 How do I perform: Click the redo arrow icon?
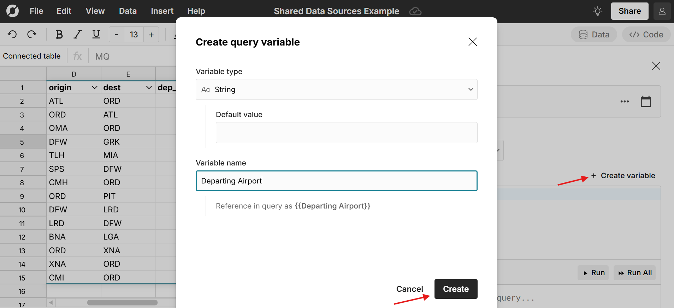(x=32, y=35)
